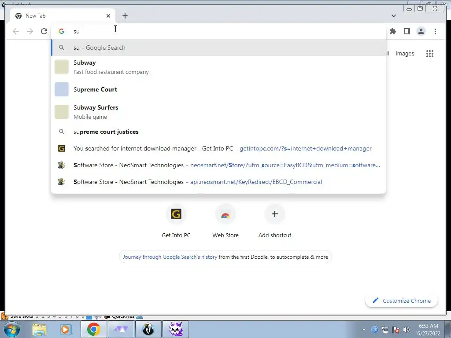Click the Google G icon in address bar

tap(62, 31)
